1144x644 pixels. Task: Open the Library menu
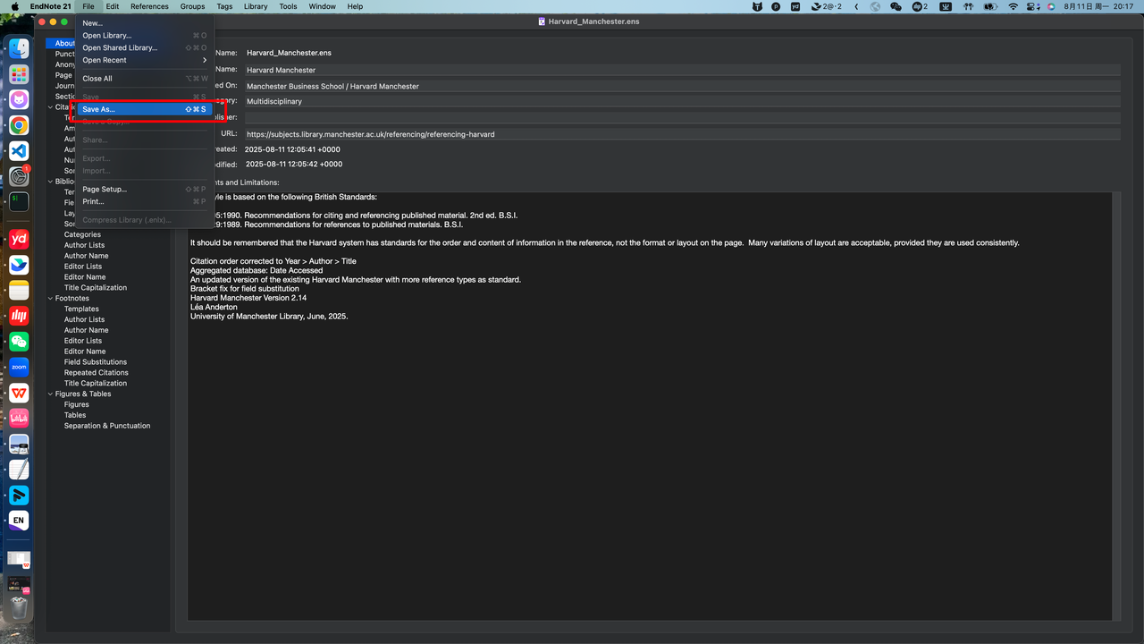coord(255,6)
